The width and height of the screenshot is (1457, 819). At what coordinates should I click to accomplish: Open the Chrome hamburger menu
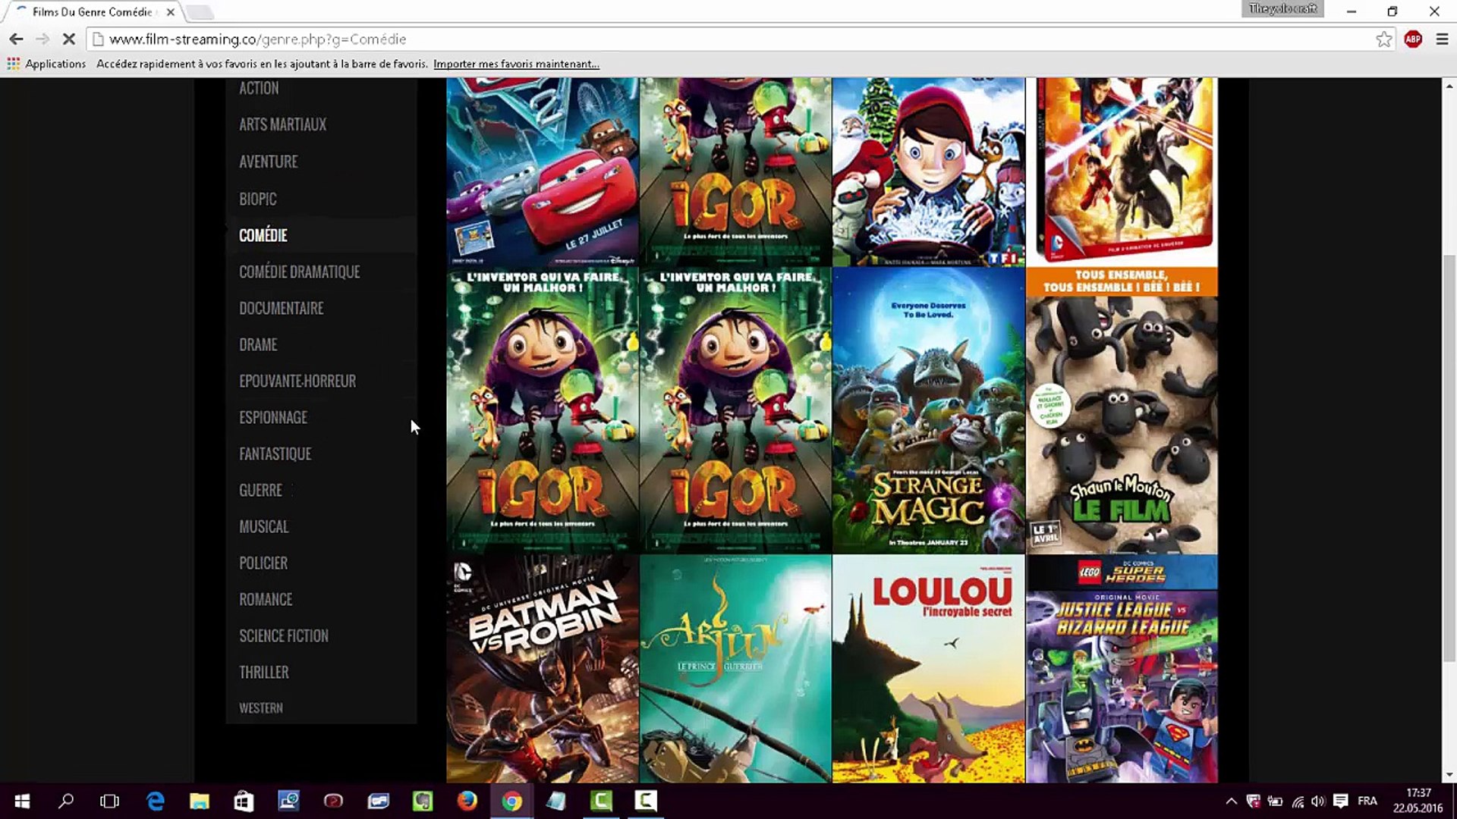point(1442,39)
